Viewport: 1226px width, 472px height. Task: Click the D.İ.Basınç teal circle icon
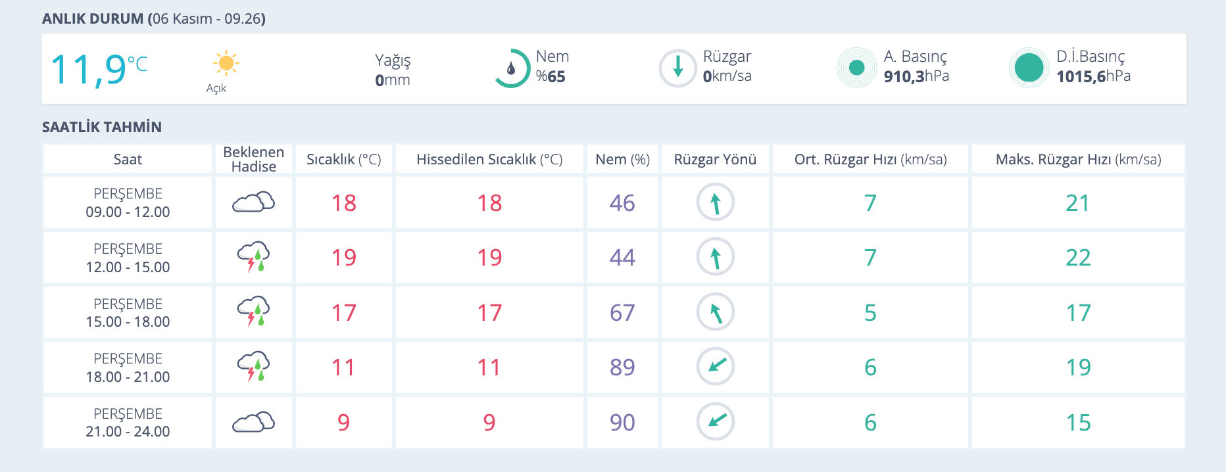click(1029, 66)
